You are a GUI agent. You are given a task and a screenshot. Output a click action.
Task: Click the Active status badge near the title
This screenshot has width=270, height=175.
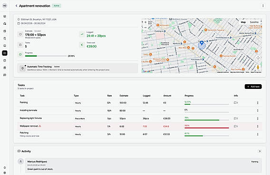pyautogui.click(x=57, y=6)
